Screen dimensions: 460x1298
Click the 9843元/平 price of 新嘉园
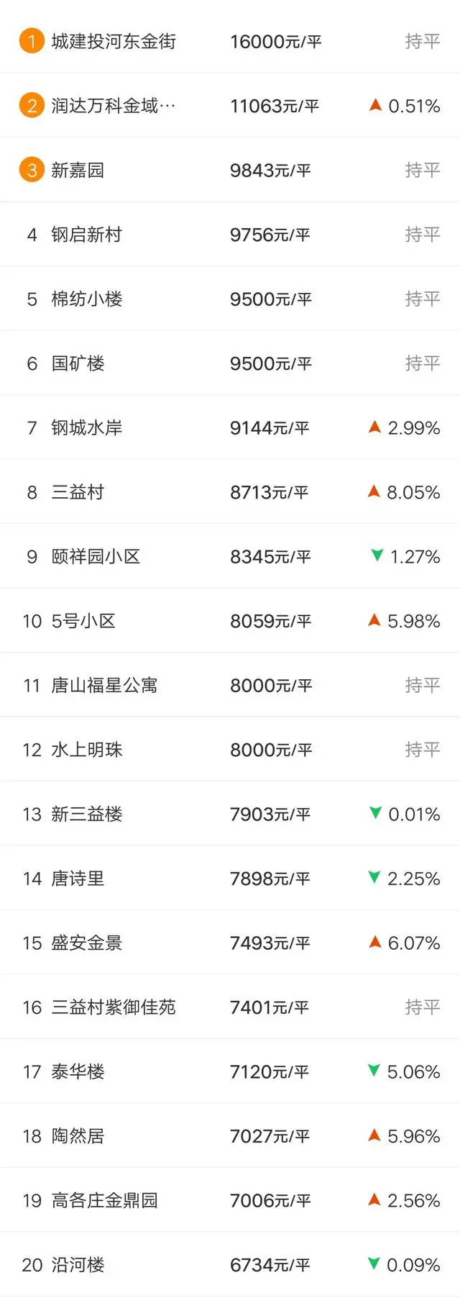[x=270, y=171]
